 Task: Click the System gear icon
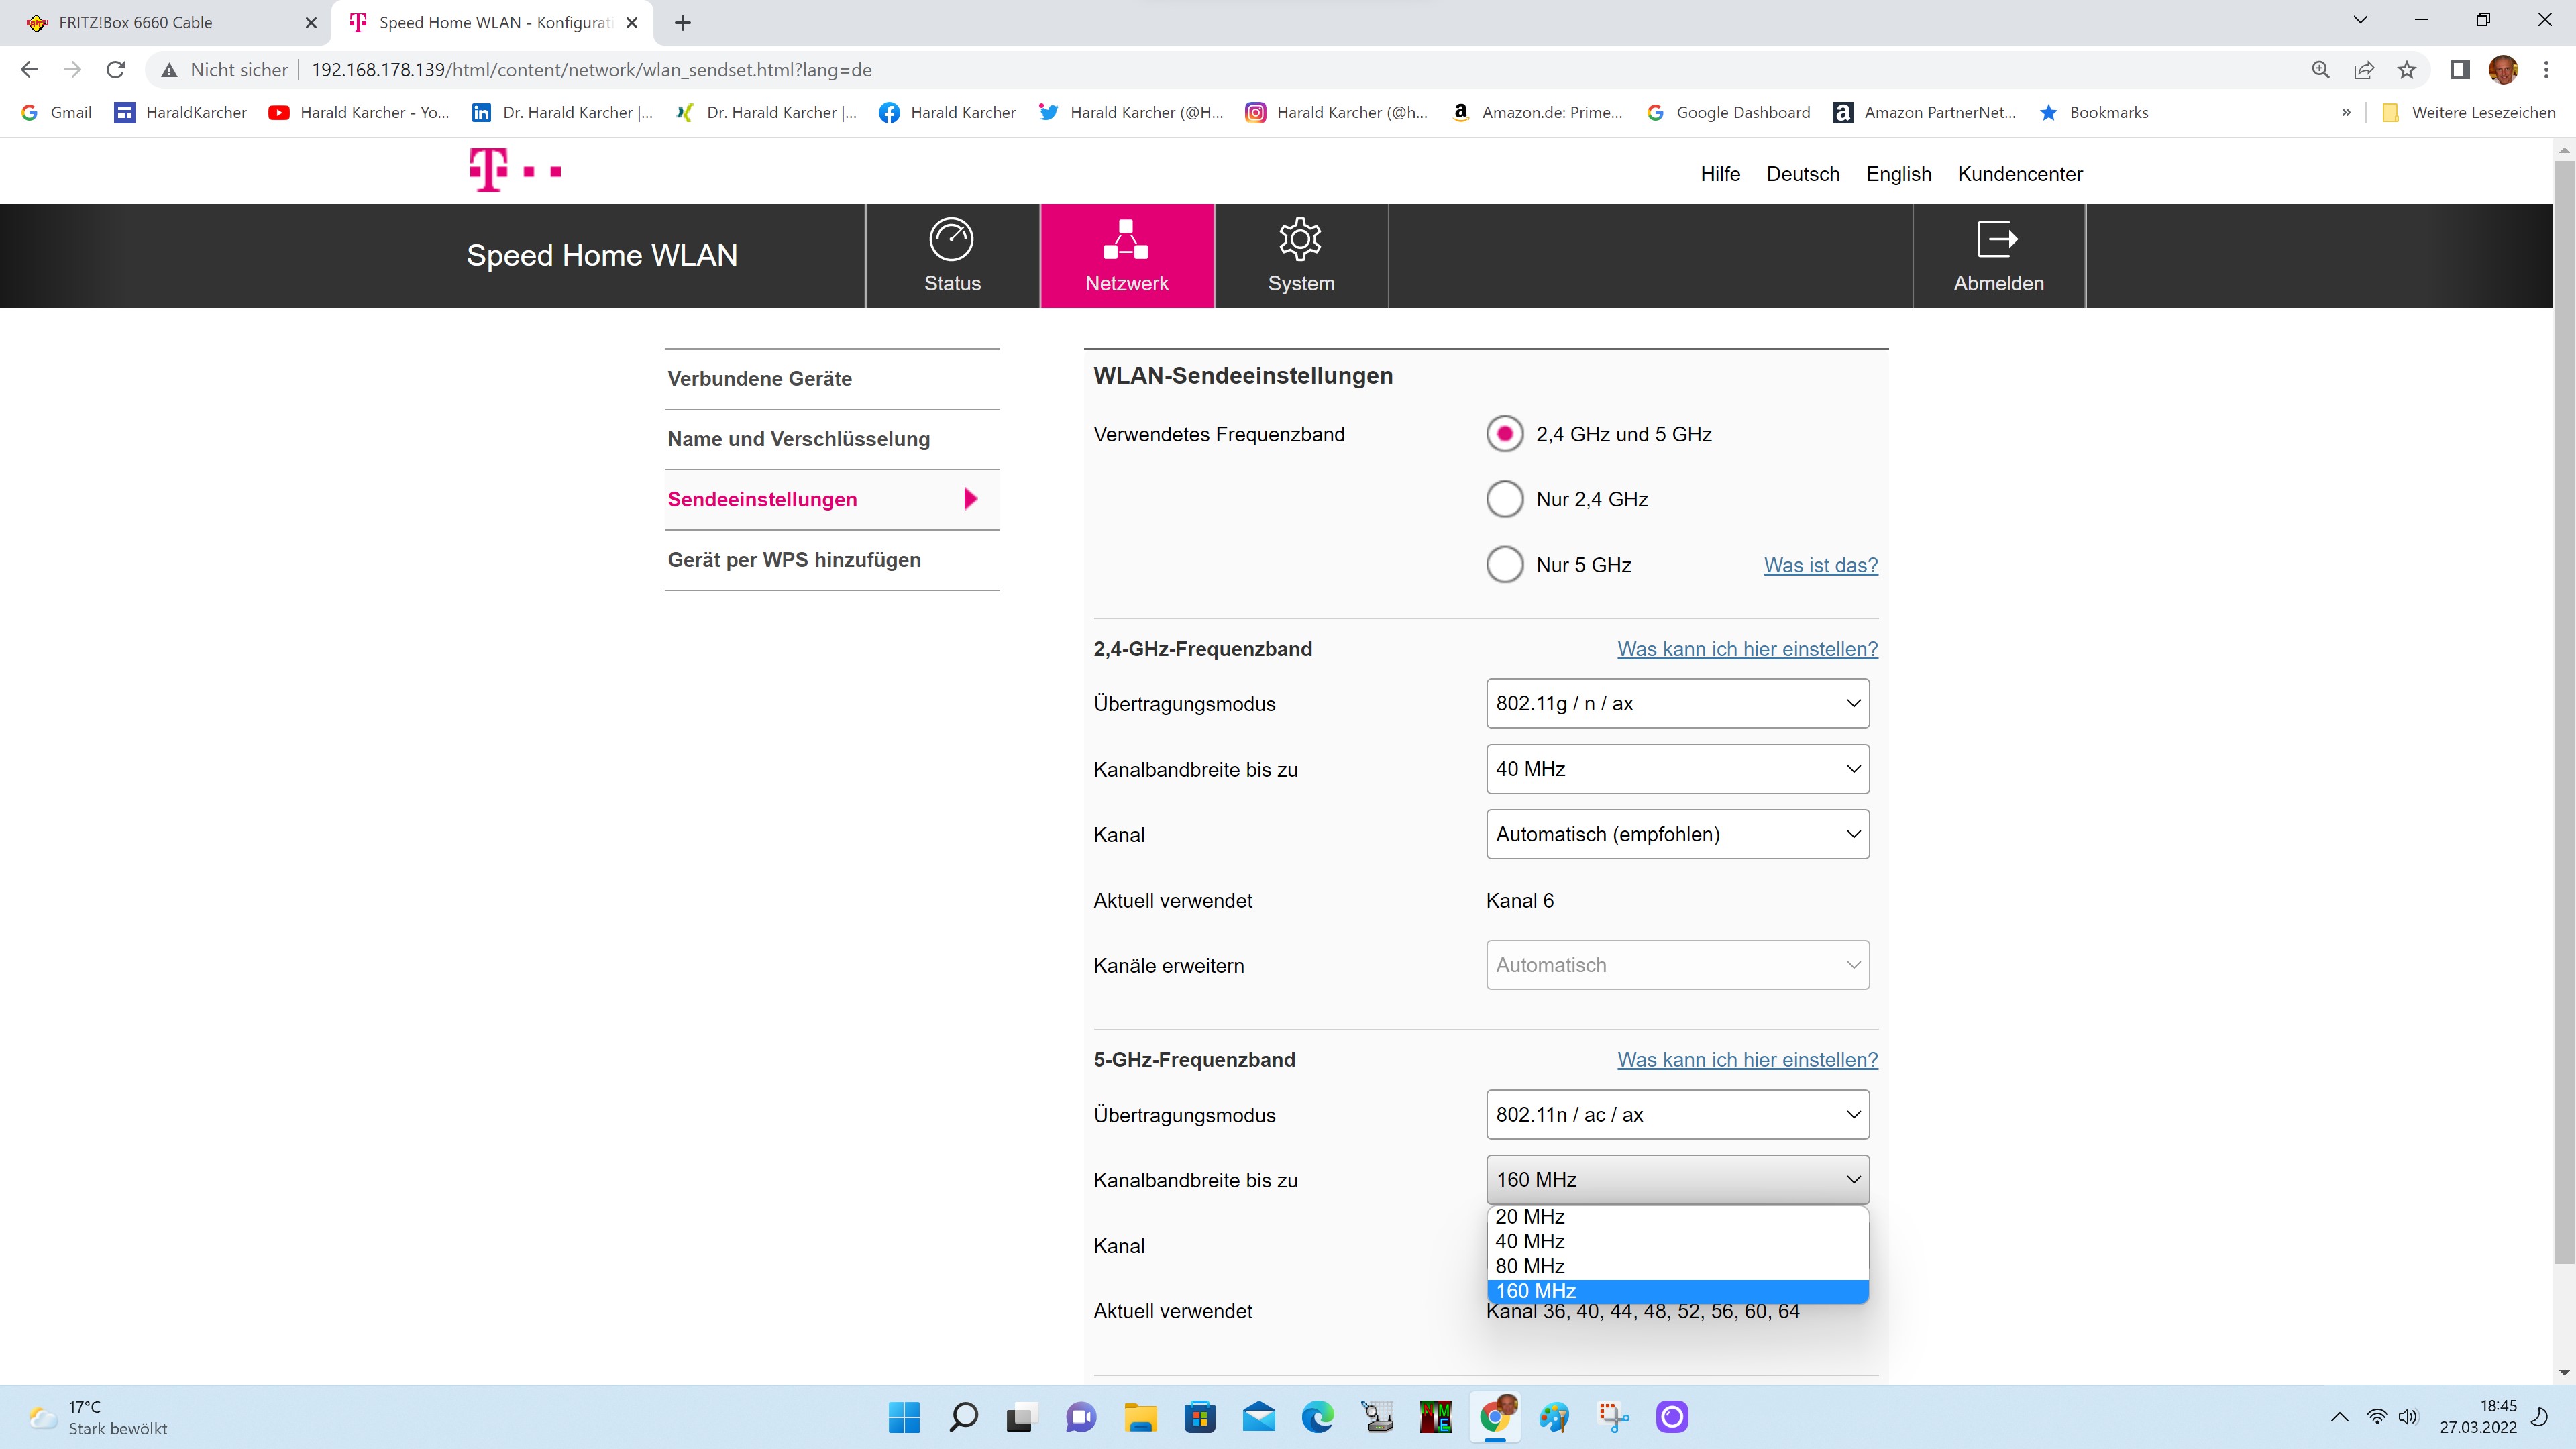point(1300,240)
